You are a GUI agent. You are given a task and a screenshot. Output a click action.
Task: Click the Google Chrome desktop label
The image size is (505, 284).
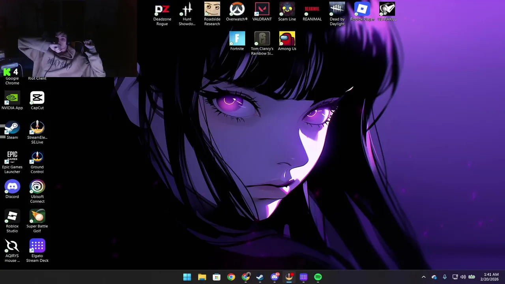pyautogui.click(x=12, y=80)
